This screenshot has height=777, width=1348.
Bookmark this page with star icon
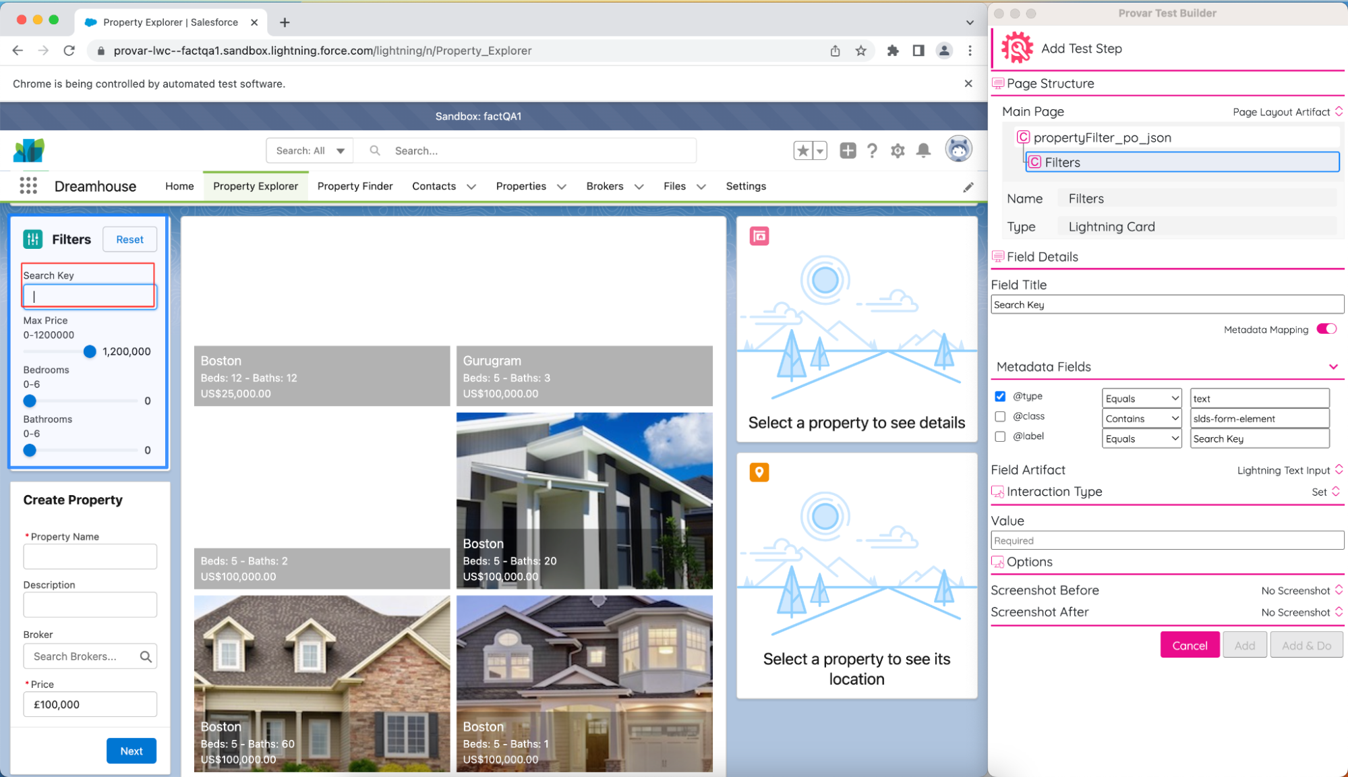point(861,51)
